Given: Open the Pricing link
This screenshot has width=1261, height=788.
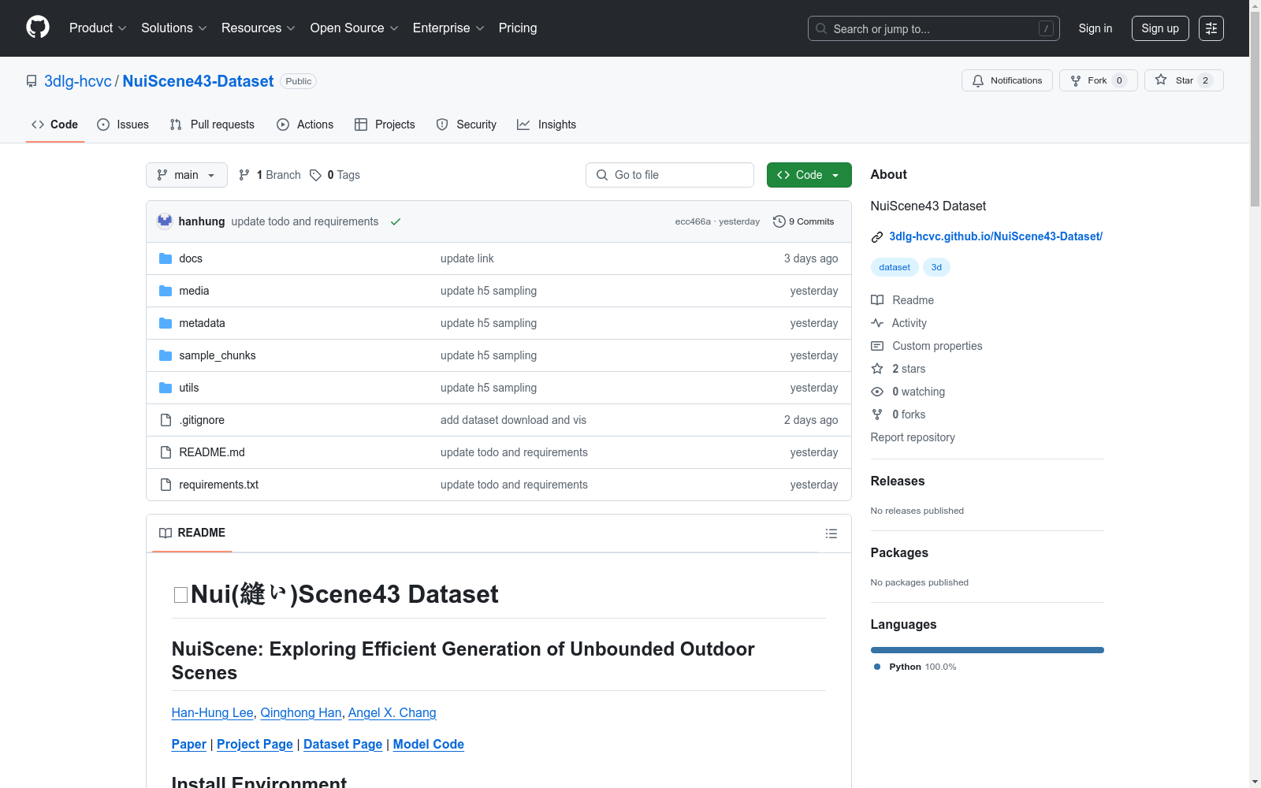Looking at the screenshot, I should point(518,28).
